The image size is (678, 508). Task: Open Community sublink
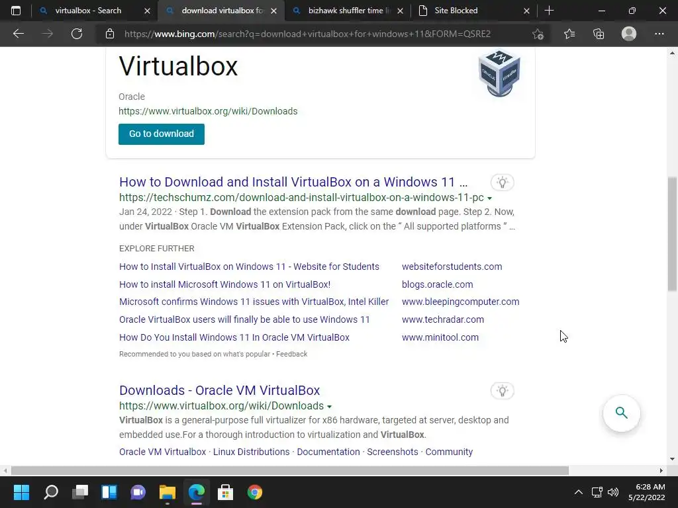[x=449, y=452]
